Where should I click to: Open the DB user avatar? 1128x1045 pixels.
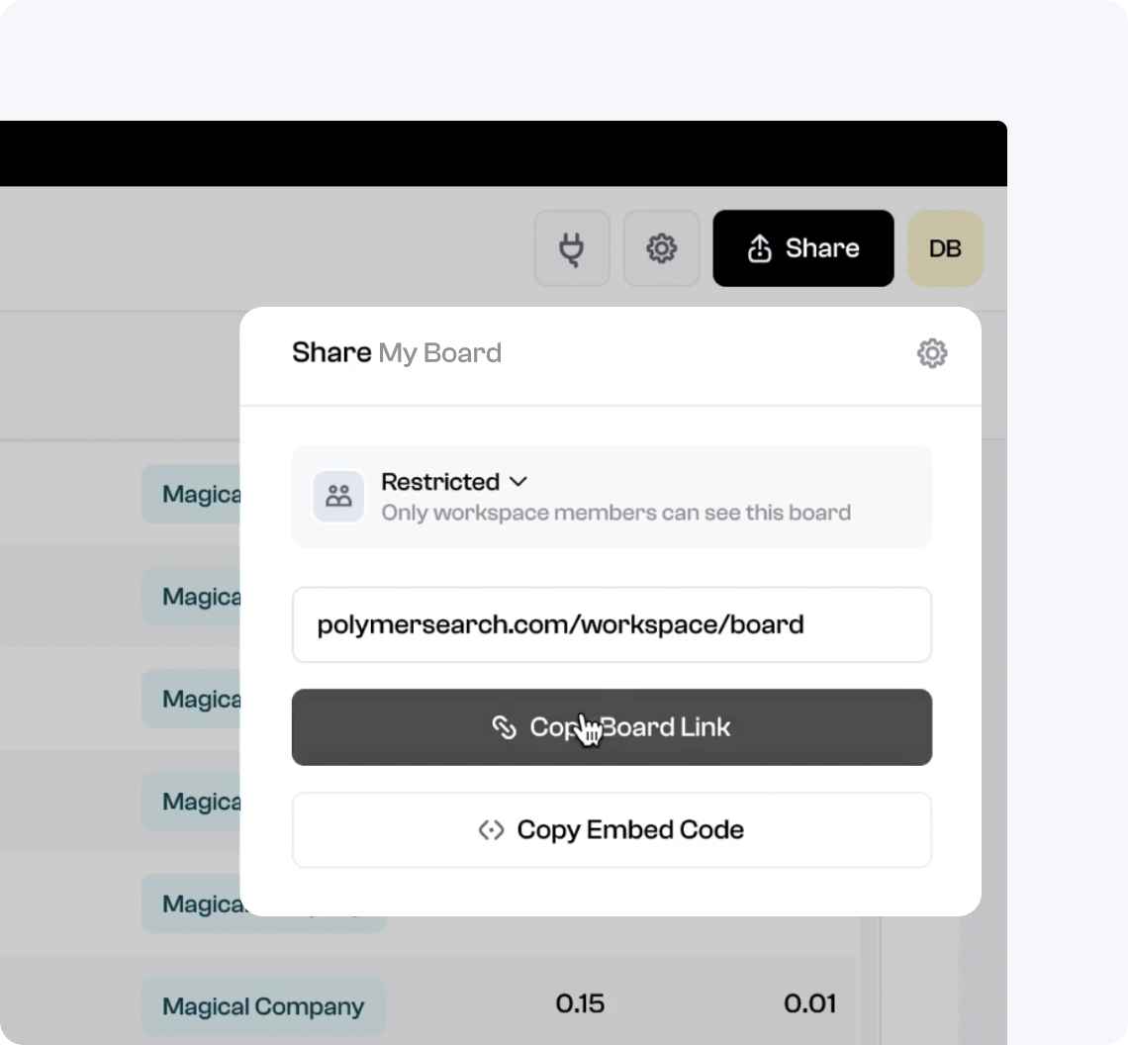[945, 248]
